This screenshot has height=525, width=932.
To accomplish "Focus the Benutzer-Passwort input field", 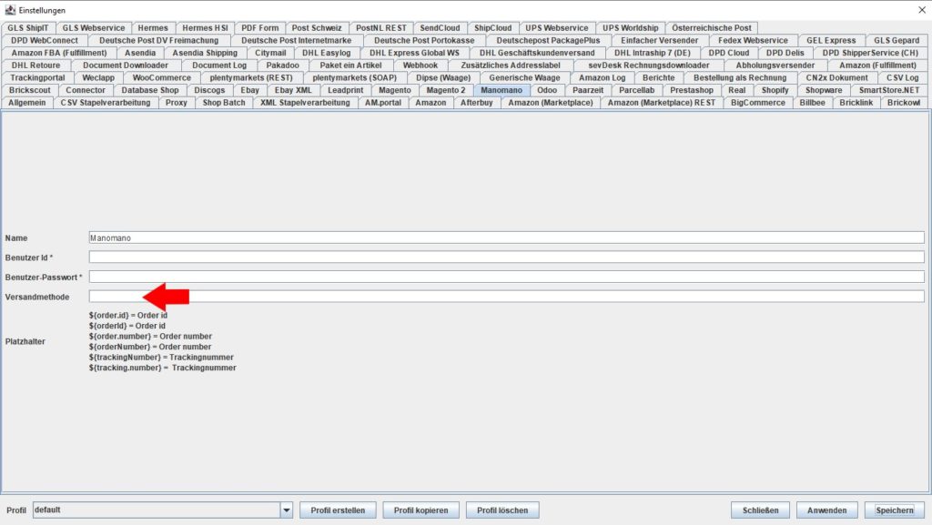I will click(506, 277).
